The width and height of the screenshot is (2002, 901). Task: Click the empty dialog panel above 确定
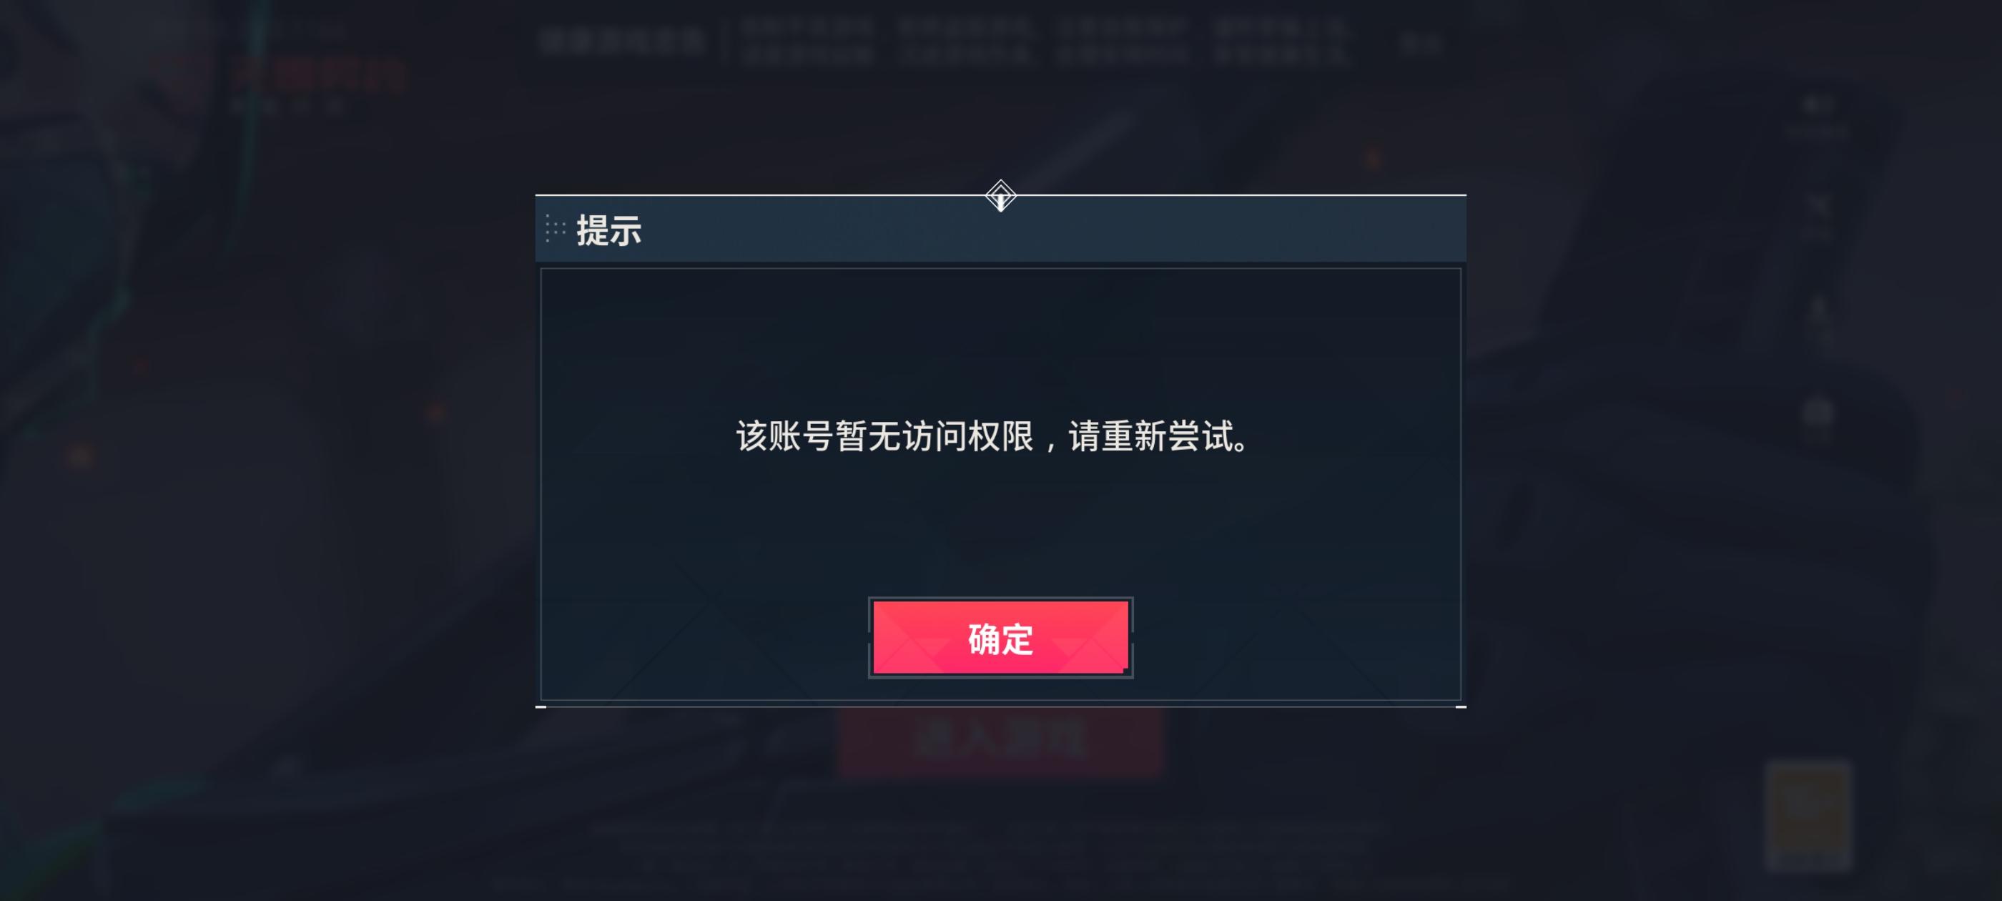tap(1000, 528)
